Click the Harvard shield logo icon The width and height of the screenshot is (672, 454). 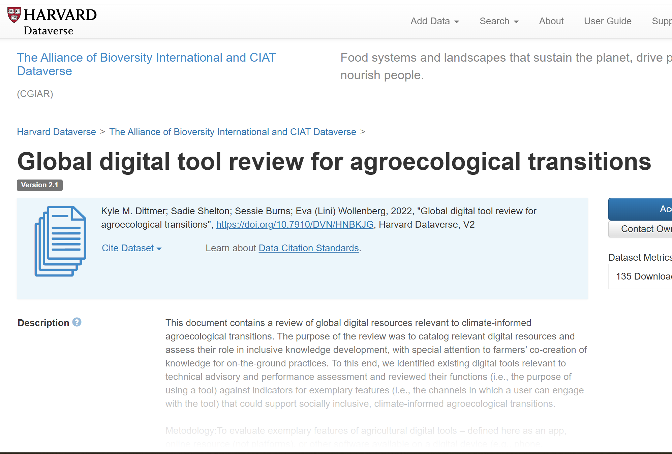(14, 15)
